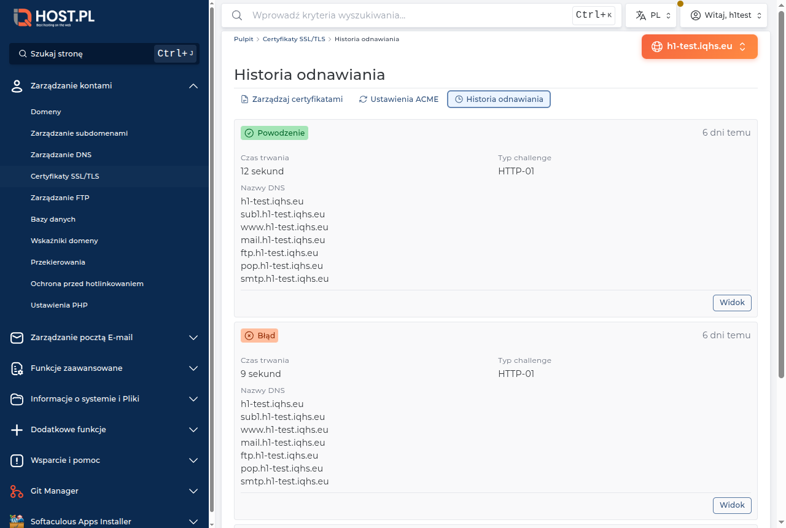Click Pulpit breadcrumb link
The image size is (786, 528).
243,39
